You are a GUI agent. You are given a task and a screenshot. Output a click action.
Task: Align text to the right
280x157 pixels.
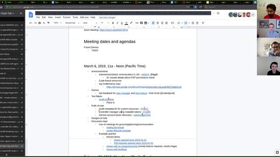click(x=162, y=23)
